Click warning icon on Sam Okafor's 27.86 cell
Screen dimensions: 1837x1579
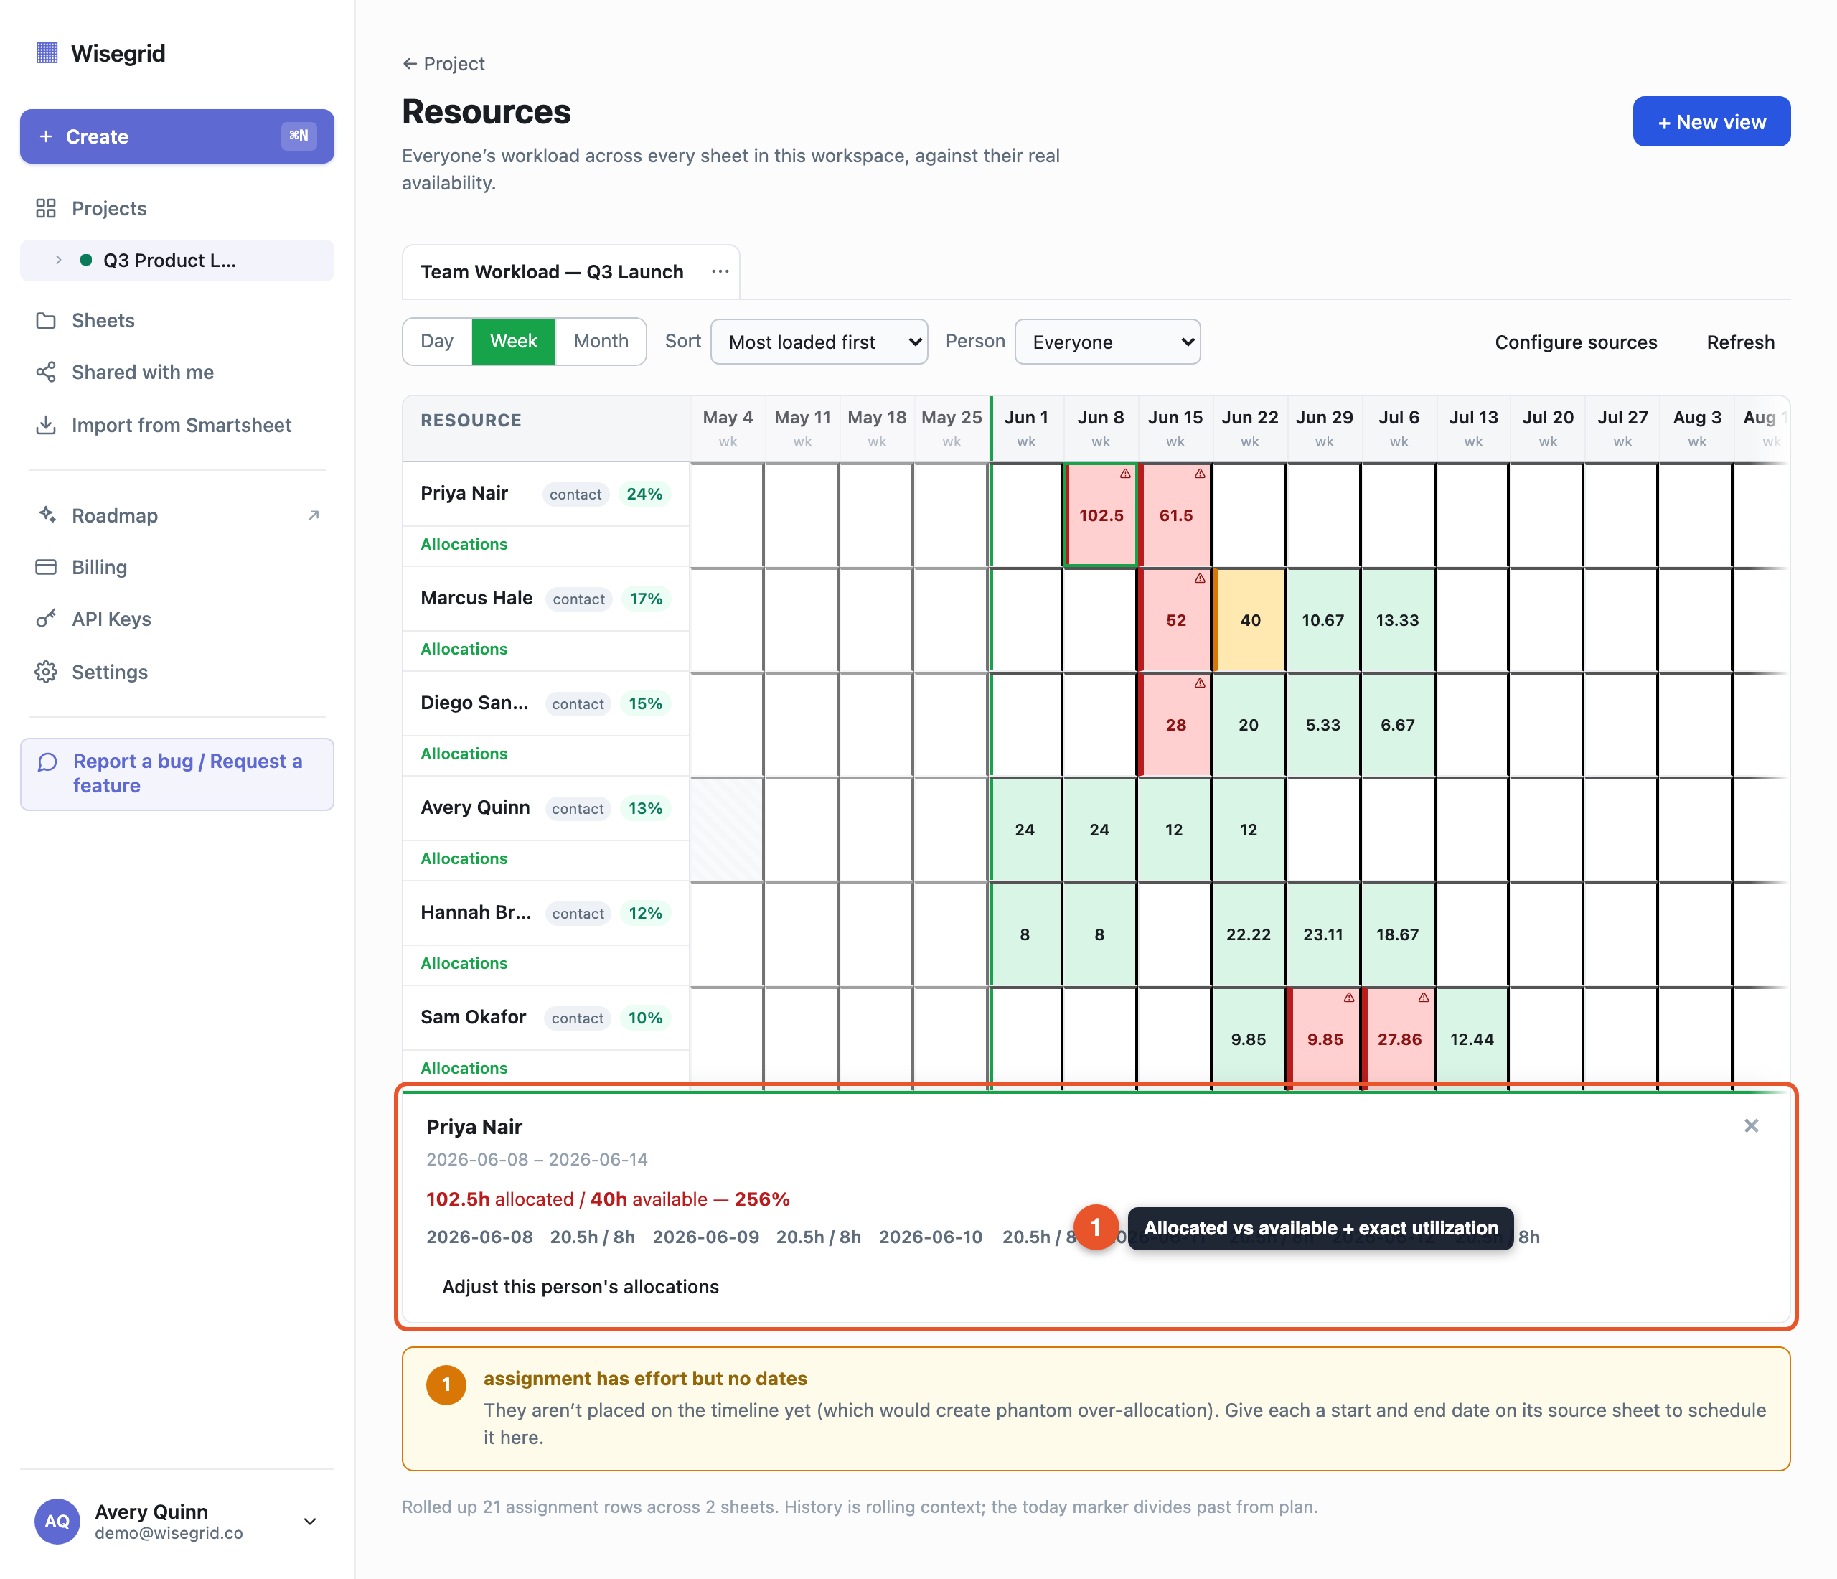coord(1423,998)
